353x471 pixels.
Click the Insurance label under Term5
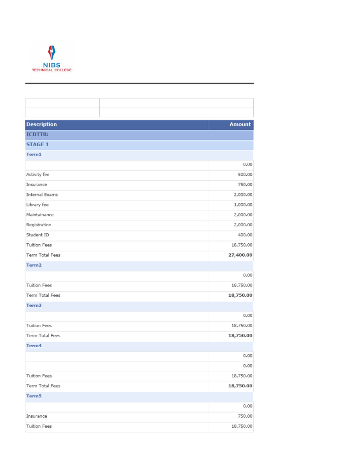[x=37, y=416]
